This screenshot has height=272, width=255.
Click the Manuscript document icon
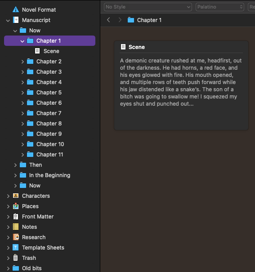(x=16, y=20)
